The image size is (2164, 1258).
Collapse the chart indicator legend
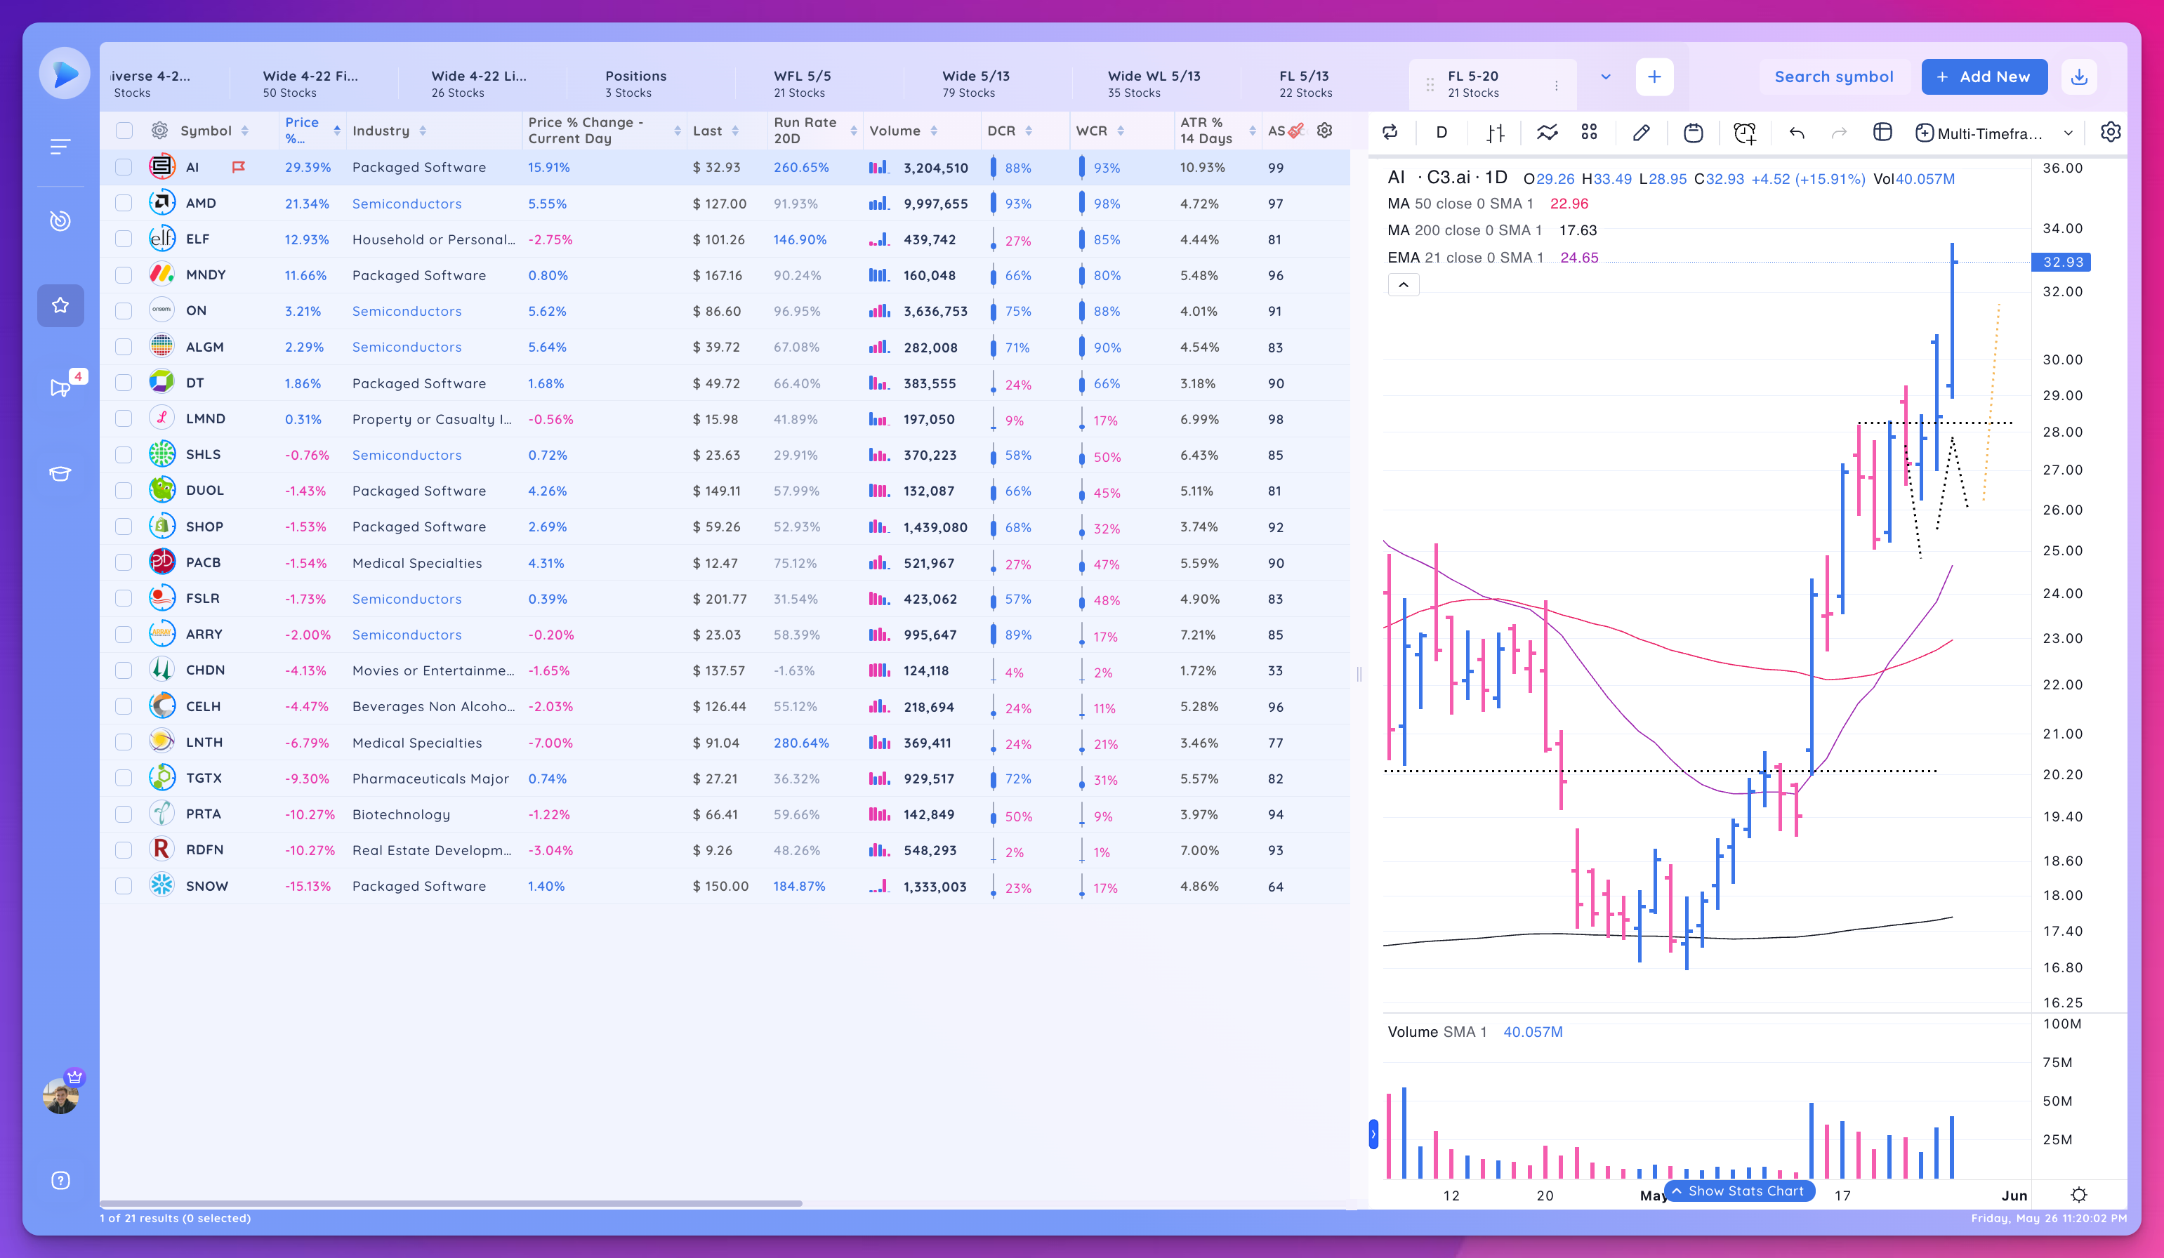click(1403, 284)
